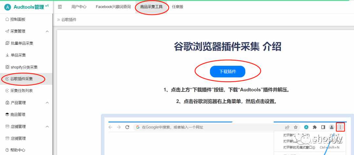Open shopify分类采集 in the sidebar

pos(24,67)
